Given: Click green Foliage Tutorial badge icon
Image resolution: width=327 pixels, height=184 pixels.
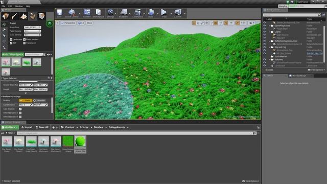Looking at the screenshot, I should point(50,24).
